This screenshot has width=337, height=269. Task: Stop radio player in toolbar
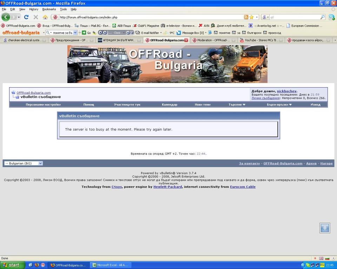pos(100,33)
